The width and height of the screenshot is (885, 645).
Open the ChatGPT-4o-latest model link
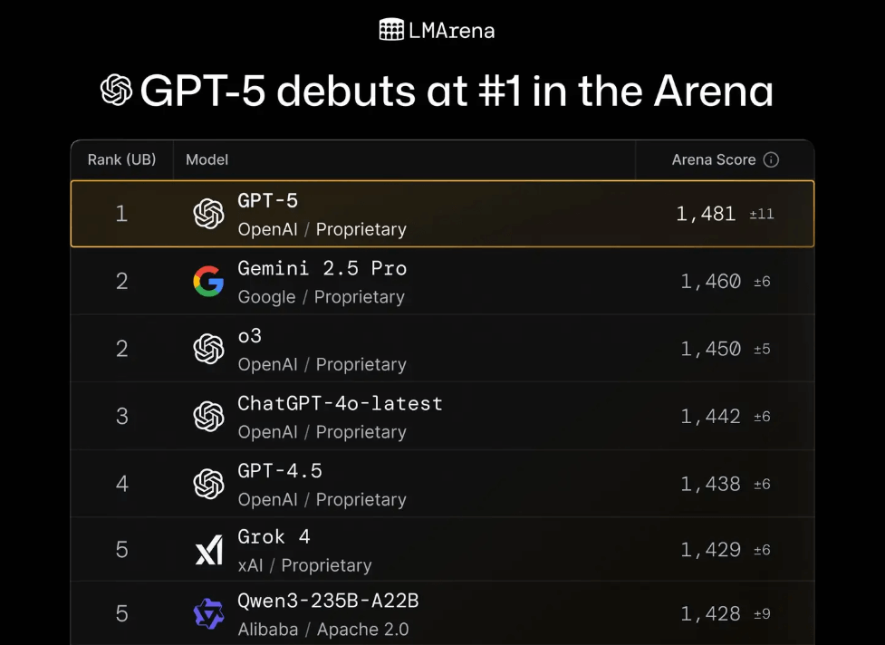(341, 403)
